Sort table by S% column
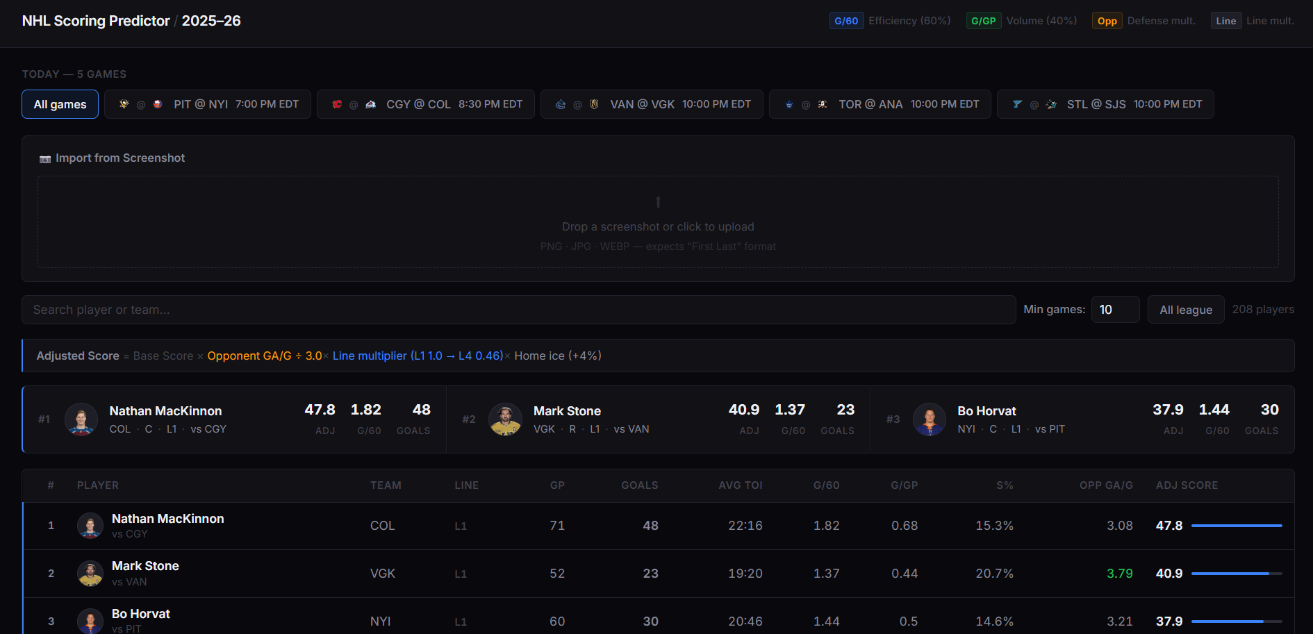The height and width of the screenshot is (634, 1313). 1005,485
